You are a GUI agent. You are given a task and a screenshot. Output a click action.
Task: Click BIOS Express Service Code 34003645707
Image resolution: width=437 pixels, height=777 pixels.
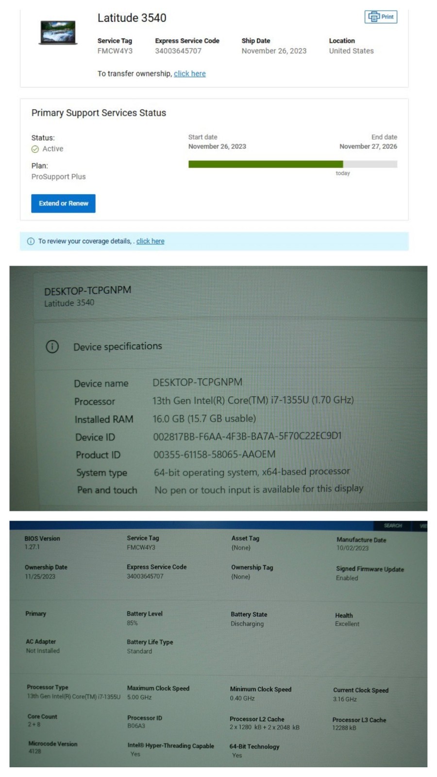pyautogui.click(x=145, y=576)
